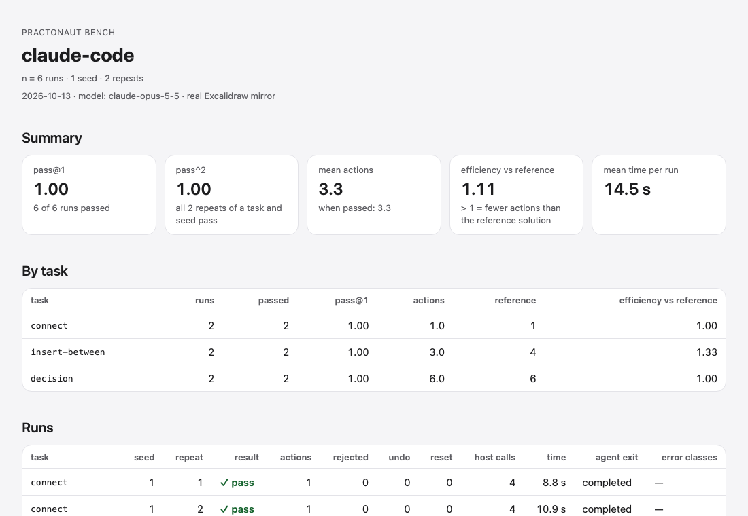The width and height of the screenshot is (748, 516).
Task: Click the Summary heading
Action: [52, 139]
